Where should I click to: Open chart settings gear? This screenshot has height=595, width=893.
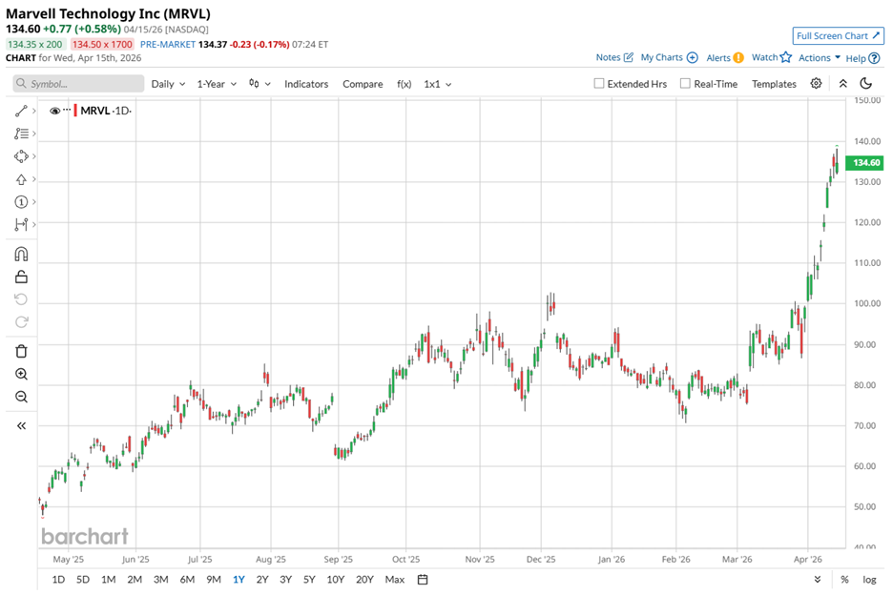click(816, 84)
